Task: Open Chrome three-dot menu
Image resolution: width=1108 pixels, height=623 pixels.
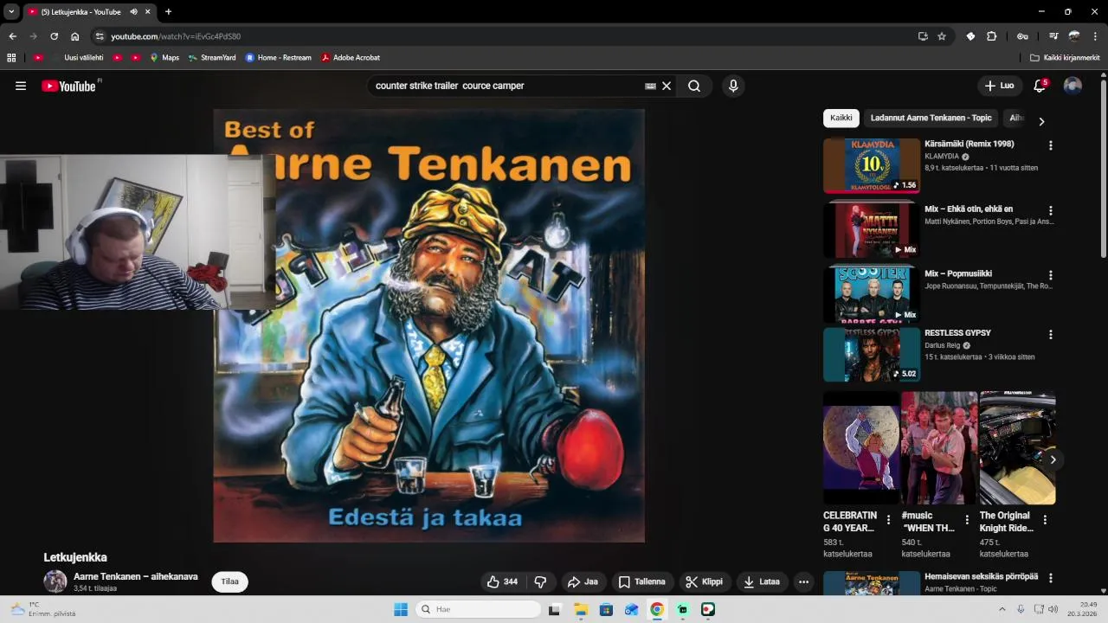Action: click(1096, 36)
